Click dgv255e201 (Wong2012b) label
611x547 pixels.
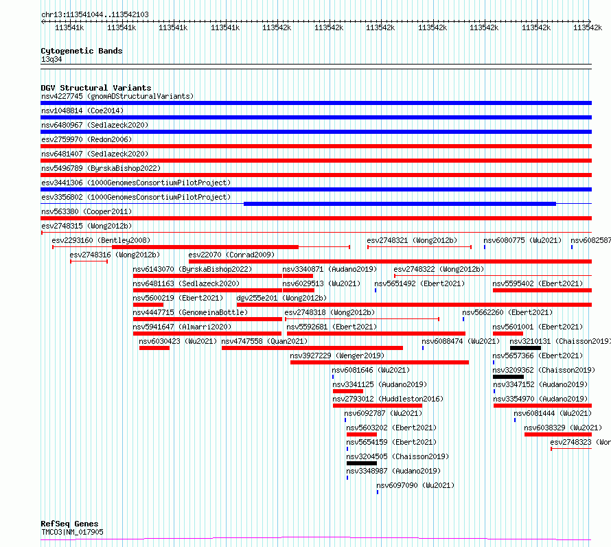click(281, 298)
